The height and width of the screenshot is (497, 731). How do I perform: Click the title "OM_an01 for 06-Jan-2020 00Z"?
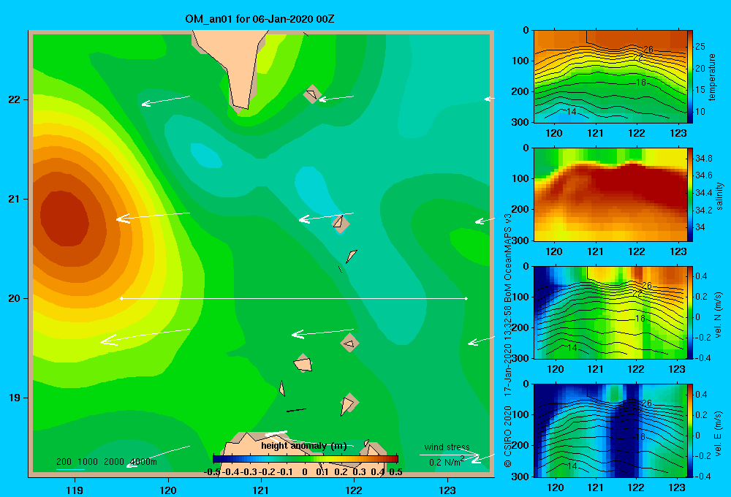point(260,19)
